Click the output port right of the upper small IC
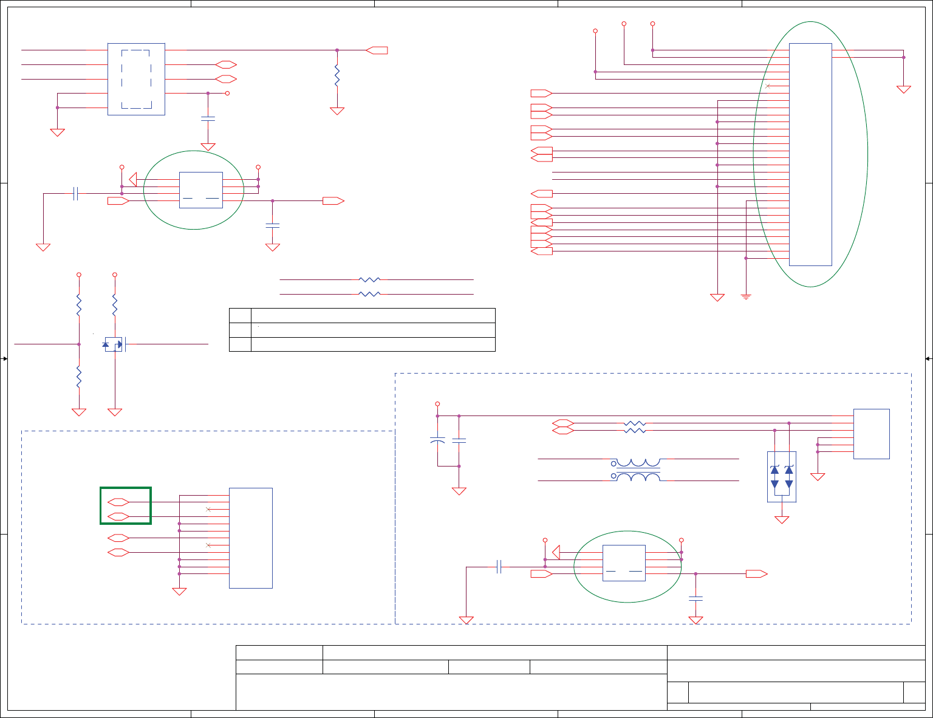Viewport: 933px width, 718px height. coord(333,200)
